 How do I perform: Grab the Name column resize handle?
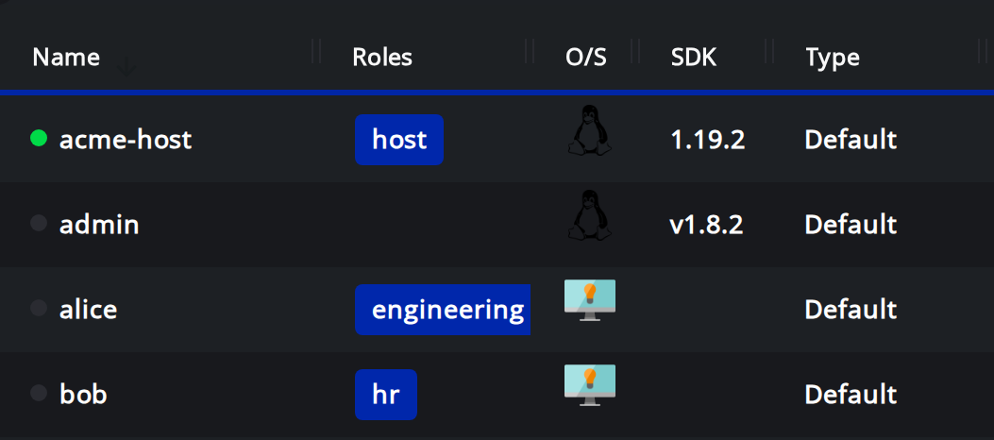(316, 51)
